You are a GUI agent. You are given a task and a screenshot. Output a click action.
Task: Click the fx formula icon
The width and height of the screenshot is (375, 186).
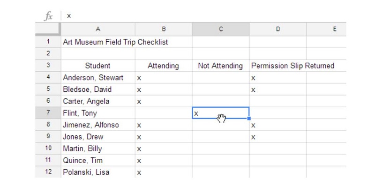pyautogui.click(x=49, y=16)
